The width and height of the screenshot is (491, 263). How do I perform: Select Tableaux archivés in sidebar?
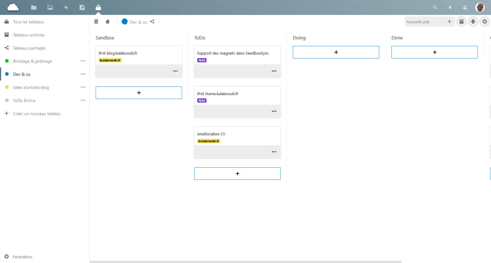pos(29,35)
